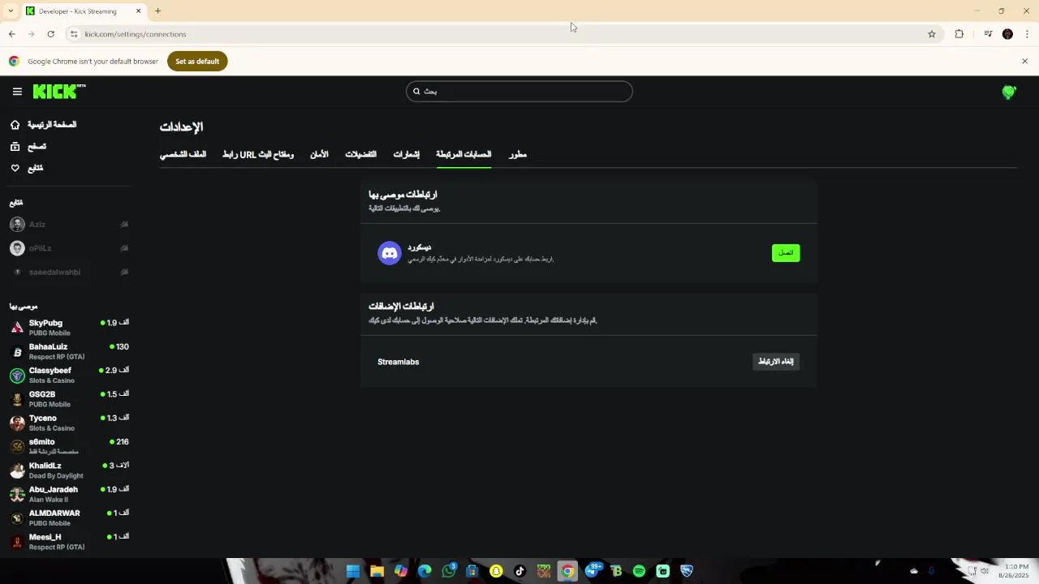Open followed channel saeedalwahbi
The width and height of the screenshot is (1039, 584).
click(54, 273)
